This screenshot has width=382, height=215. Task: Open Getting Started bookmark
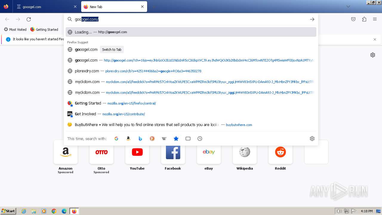coord(44,29)
